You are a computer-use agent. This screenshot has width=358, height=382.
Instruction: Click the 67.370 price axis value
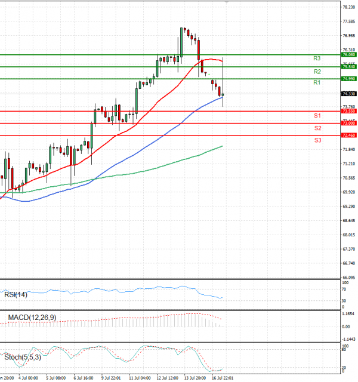click(348, 249)
